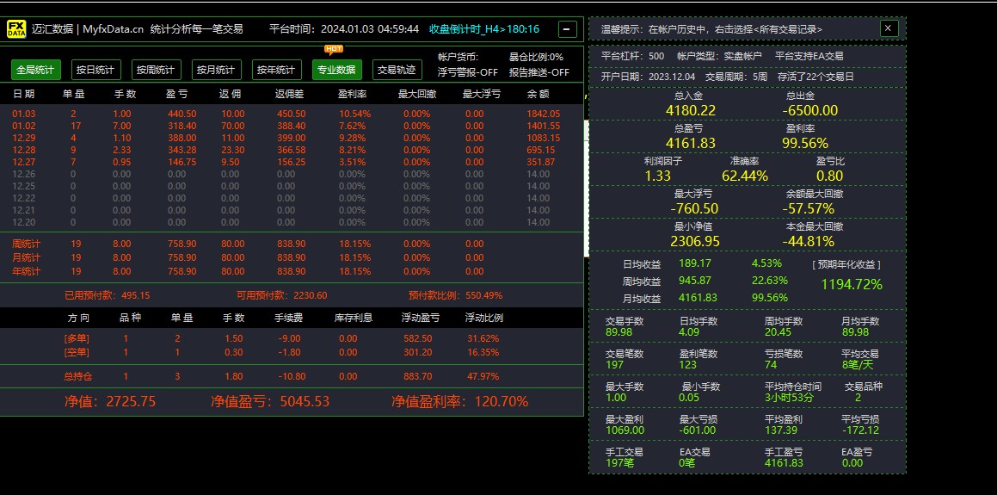Viewport: 997px width, 495px height.
Task: Click 已用预付款 495.15 value
Action: coord(135,295)
